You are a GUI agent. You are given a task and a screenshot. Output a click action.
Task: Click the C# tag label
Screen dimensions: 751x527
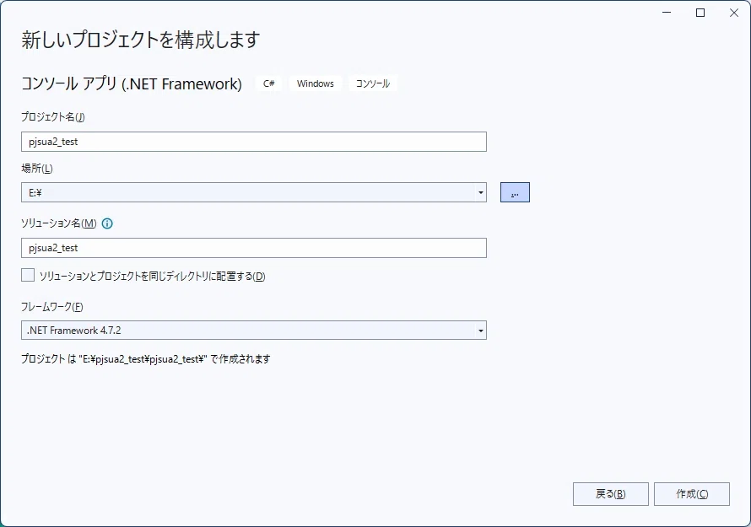[268, 83]
